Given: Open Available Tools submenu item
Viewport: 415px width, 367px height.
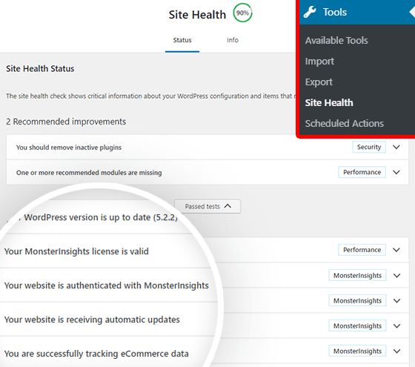Looking at the screenshot, I should 336,41.
